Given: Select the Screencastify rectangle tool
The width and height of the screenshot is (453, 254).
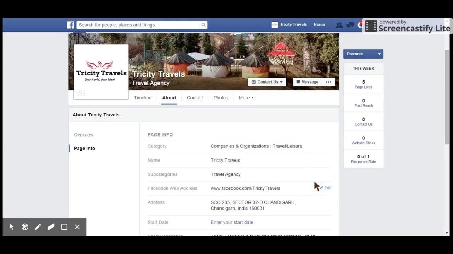Looking at the screenshot, I should 64,227.
